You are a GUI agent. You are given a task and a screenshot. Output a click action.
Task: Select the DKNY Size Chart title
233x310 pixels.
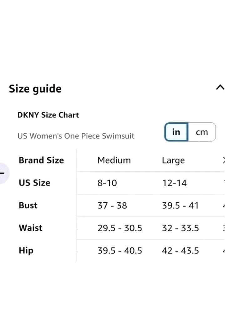pyautogui.click(x=48, y=115)
